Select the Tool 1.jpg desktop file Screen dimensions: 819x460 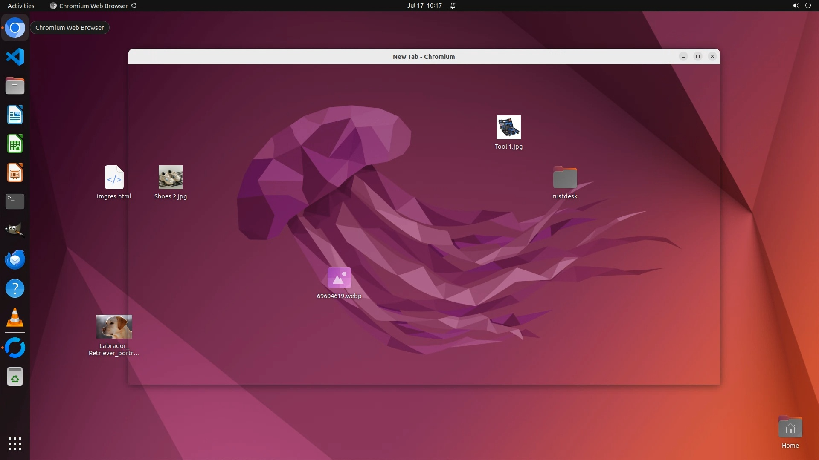[x=508, y=128]
